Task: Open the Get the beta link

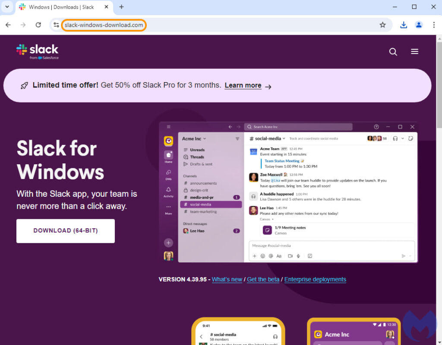Action: point(263,279)
